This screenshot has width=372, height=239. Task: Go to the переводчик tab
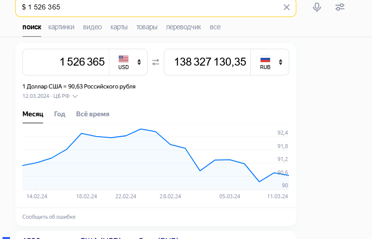[184, 27]
